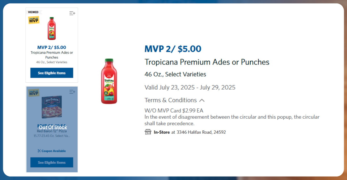Open Tropicana Premium Ades card title
This screenshot has height=180, width=347.
tap(52, 55)
